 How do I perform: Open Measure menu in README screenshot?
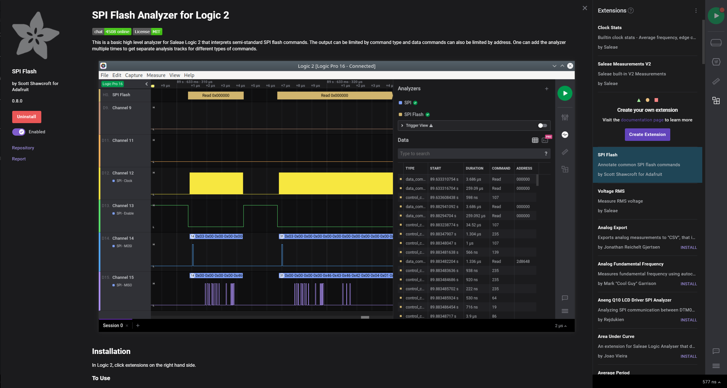156,75
